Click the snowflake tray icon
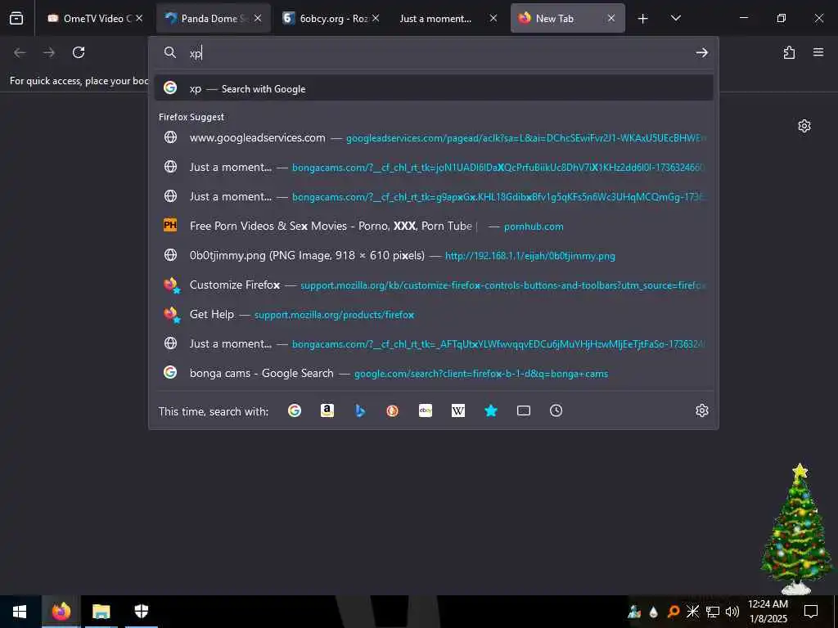The image size is (838, 628). tap(692, 612)
